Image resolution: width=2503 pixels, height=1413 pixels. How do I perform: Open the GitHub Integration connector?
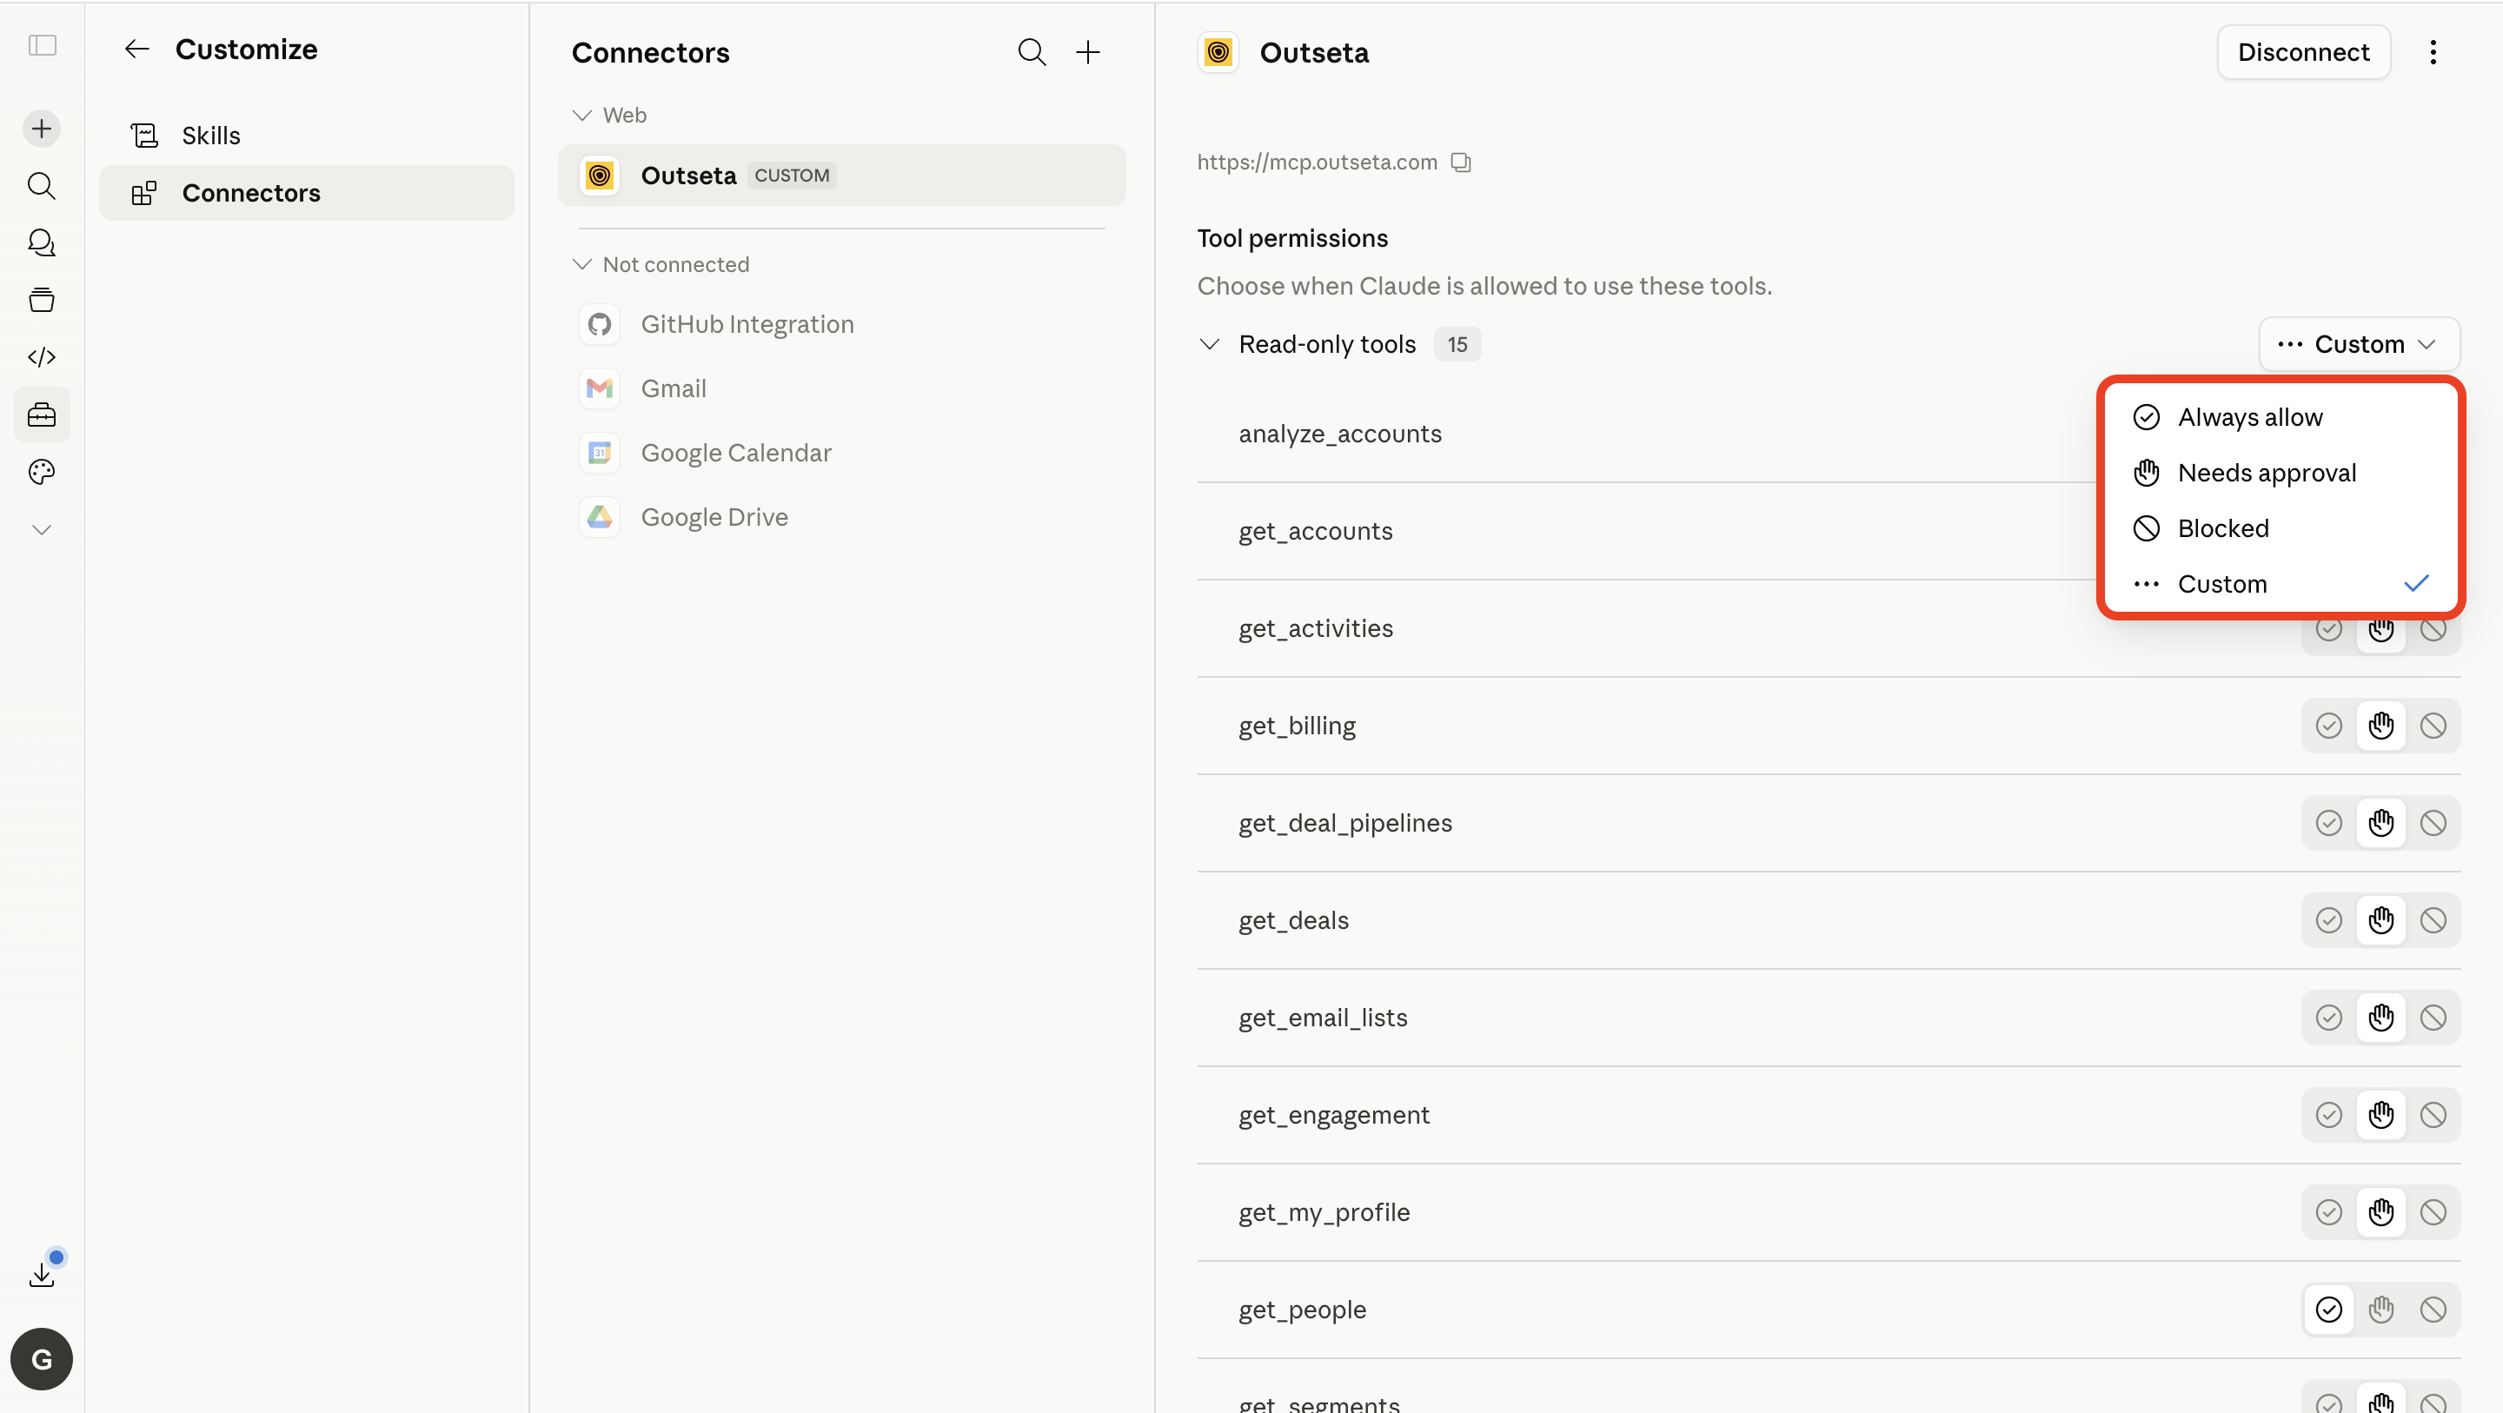click(841, 325)
